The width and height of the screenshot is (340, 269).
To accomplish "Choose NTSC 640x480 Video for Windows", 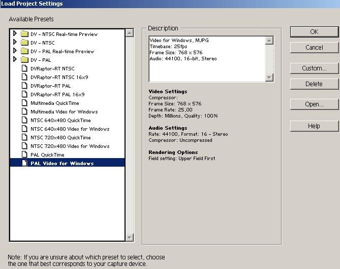I will (x=70, y=129).
